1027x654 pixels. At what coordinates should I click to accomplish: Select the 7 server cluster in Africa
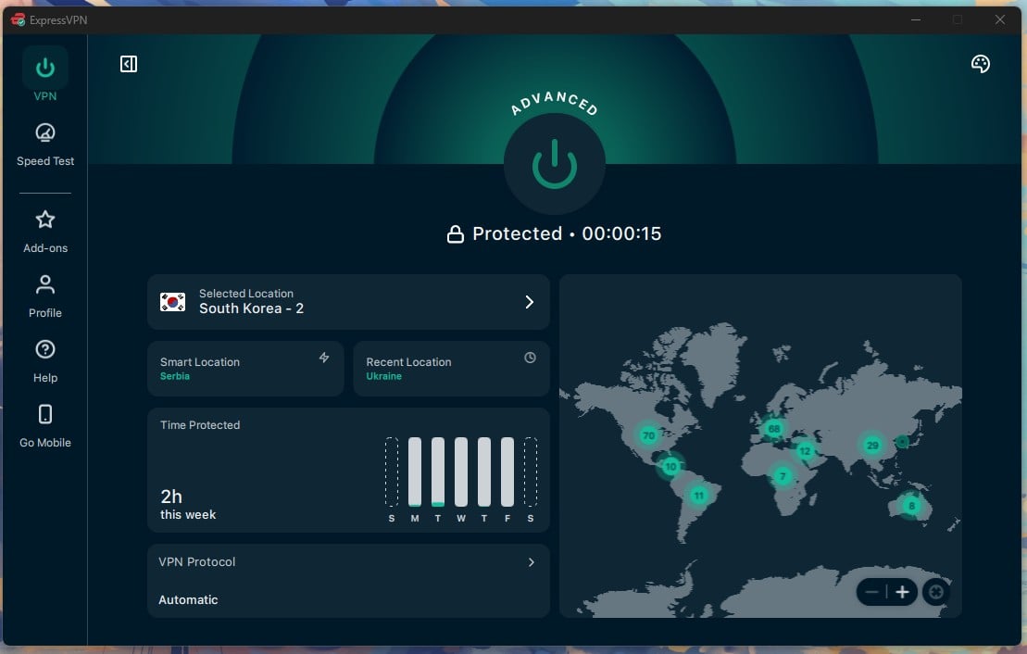[x=782, y=476]
